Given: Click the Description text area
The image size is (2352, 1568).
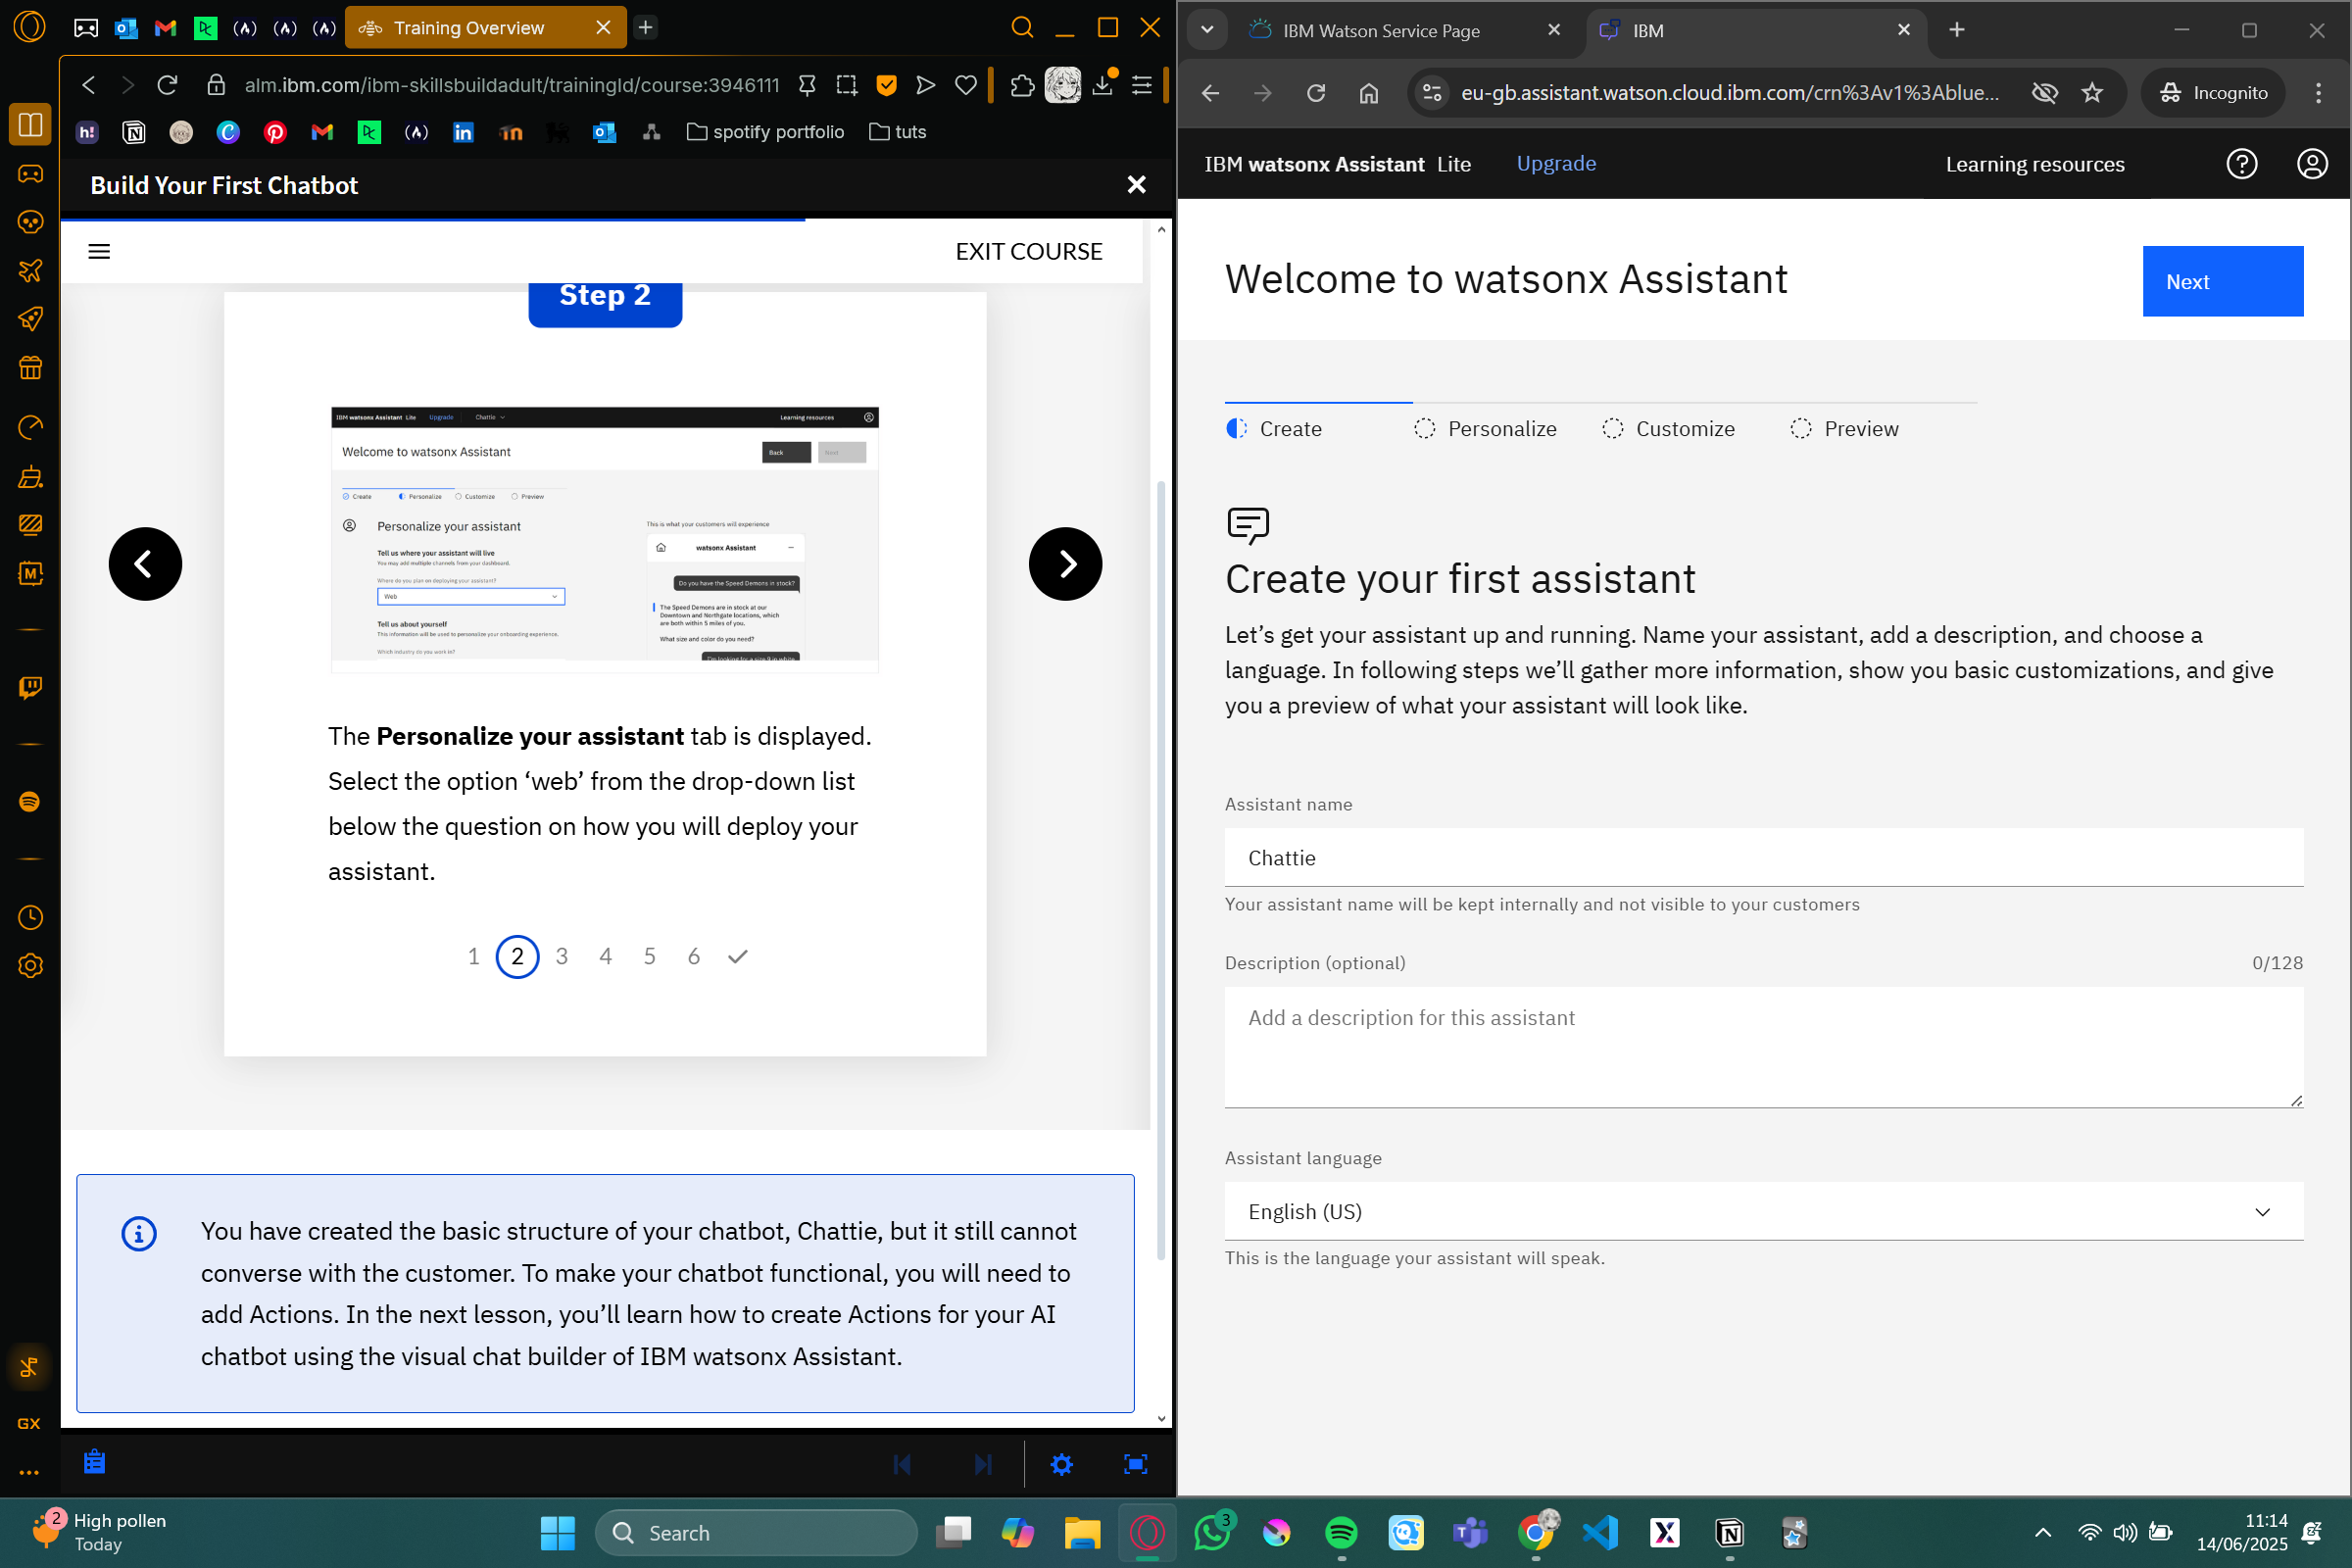Looking at the screenshot, I should pyautogui.click(x=1763, y=1047).
